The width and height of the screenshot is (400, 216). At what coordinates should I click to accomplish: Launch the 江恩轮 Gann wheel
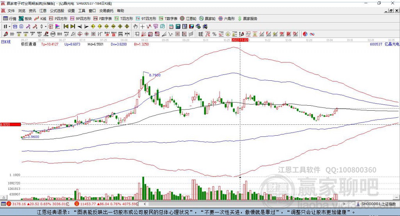[x=188, y=18]
